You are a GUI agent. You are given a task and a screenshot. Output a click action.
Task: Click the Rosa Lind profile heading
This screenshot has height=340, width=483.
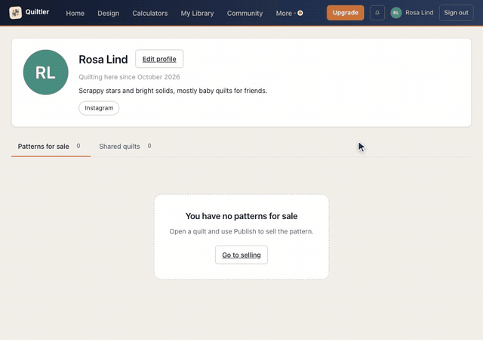pyautogui.click(x=103, y=59)
